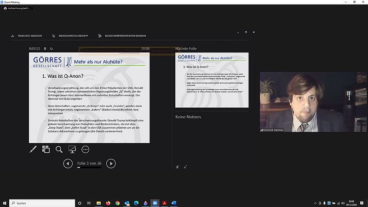Viewport: 368px width, 207px height.
Task: Click the slide progress bar under Folie 3
Action: [x=89, y=168]
